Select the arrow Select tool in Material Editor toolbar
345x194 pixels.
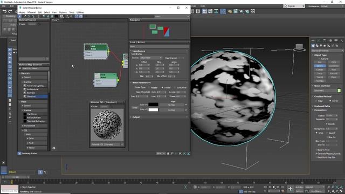pyautogui.click(x=20, y=16)
